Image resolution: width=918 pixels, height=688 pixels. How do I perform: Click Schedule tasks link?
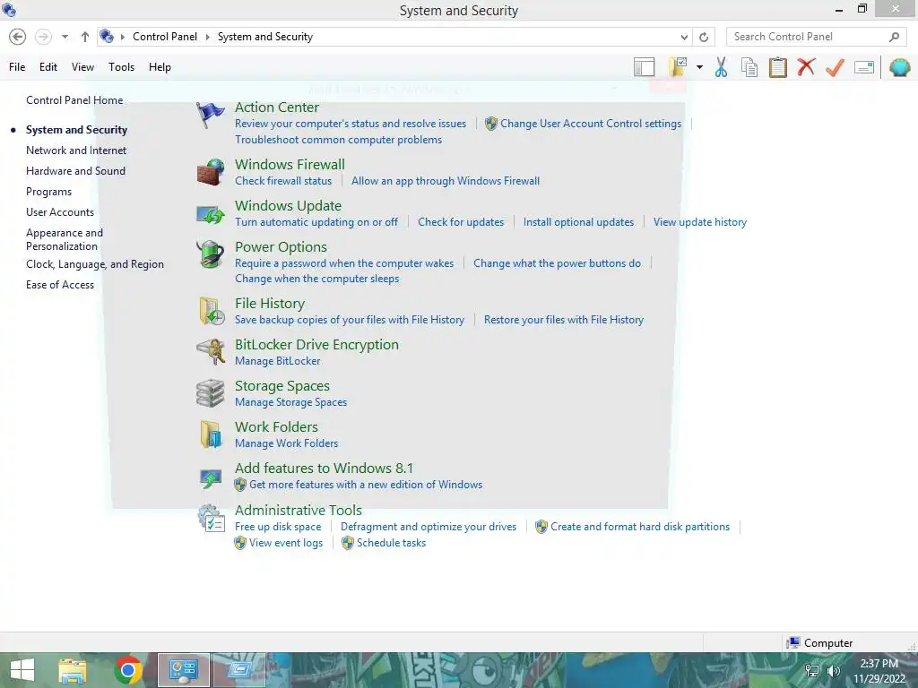click(x=391, y=543)
